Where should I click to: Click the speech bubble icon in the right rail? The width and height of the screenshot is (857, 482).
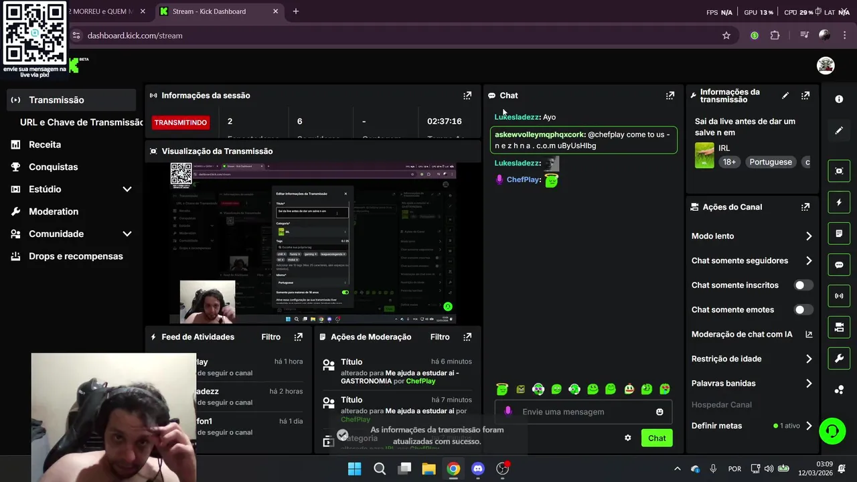[839, 264]
